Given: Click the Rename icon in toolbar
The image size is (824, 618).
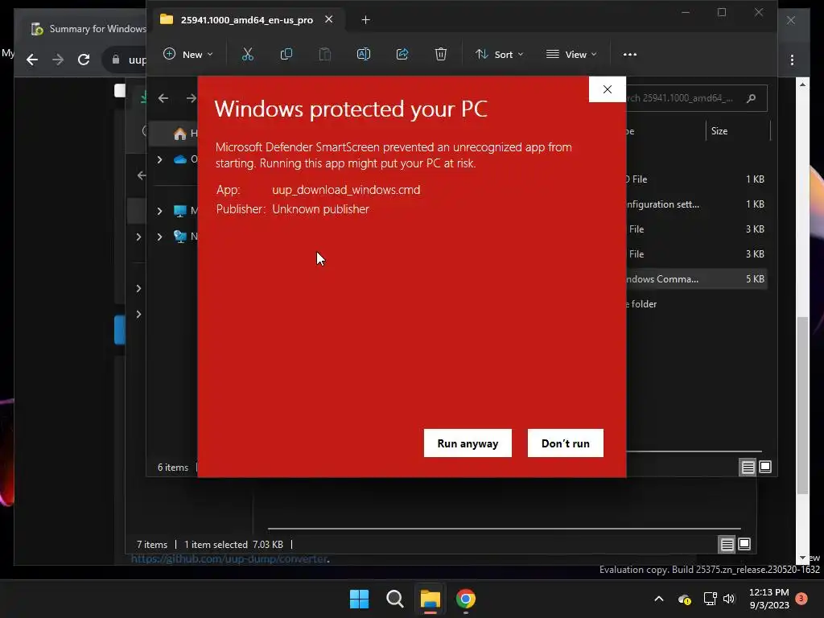Looking at the screenshot, I should 364,54.
